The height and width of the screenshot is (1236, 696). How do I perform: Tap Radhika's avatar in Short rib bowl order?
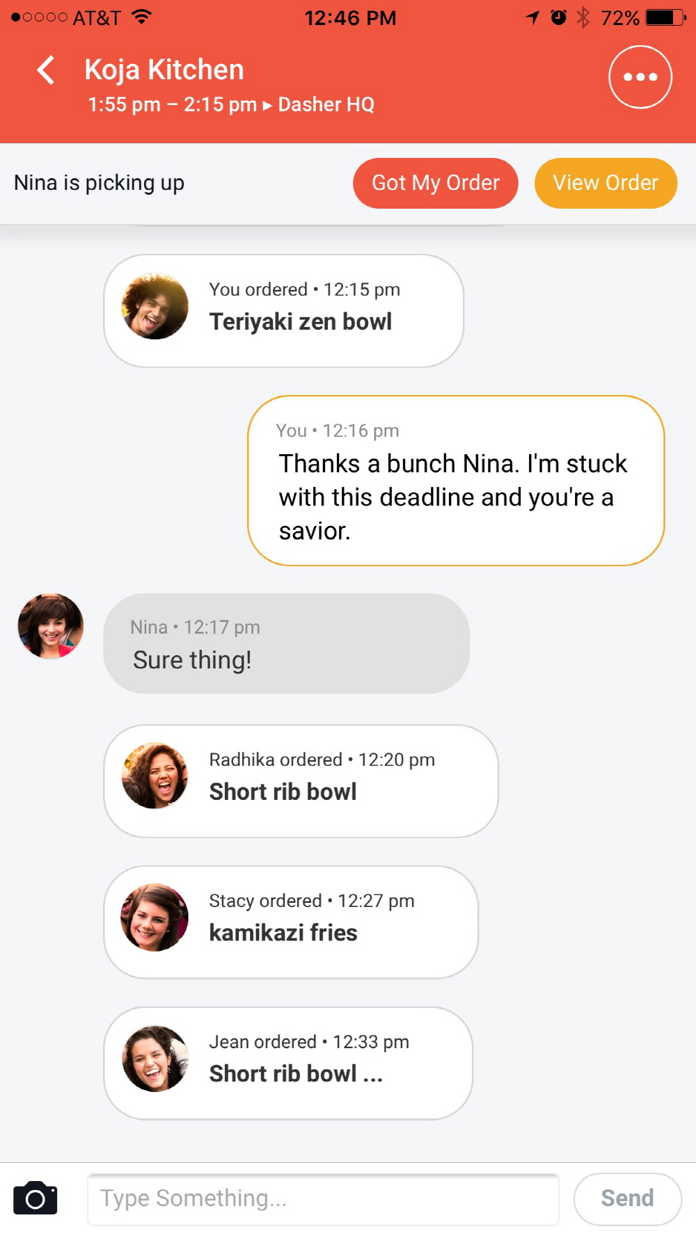(155, 776)
